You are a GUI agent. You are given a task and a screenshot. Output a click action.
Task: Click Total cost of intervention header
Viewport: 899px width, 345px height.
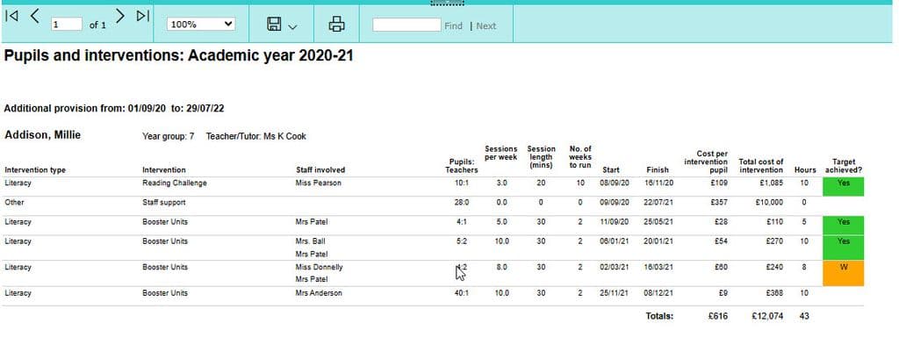761,166
